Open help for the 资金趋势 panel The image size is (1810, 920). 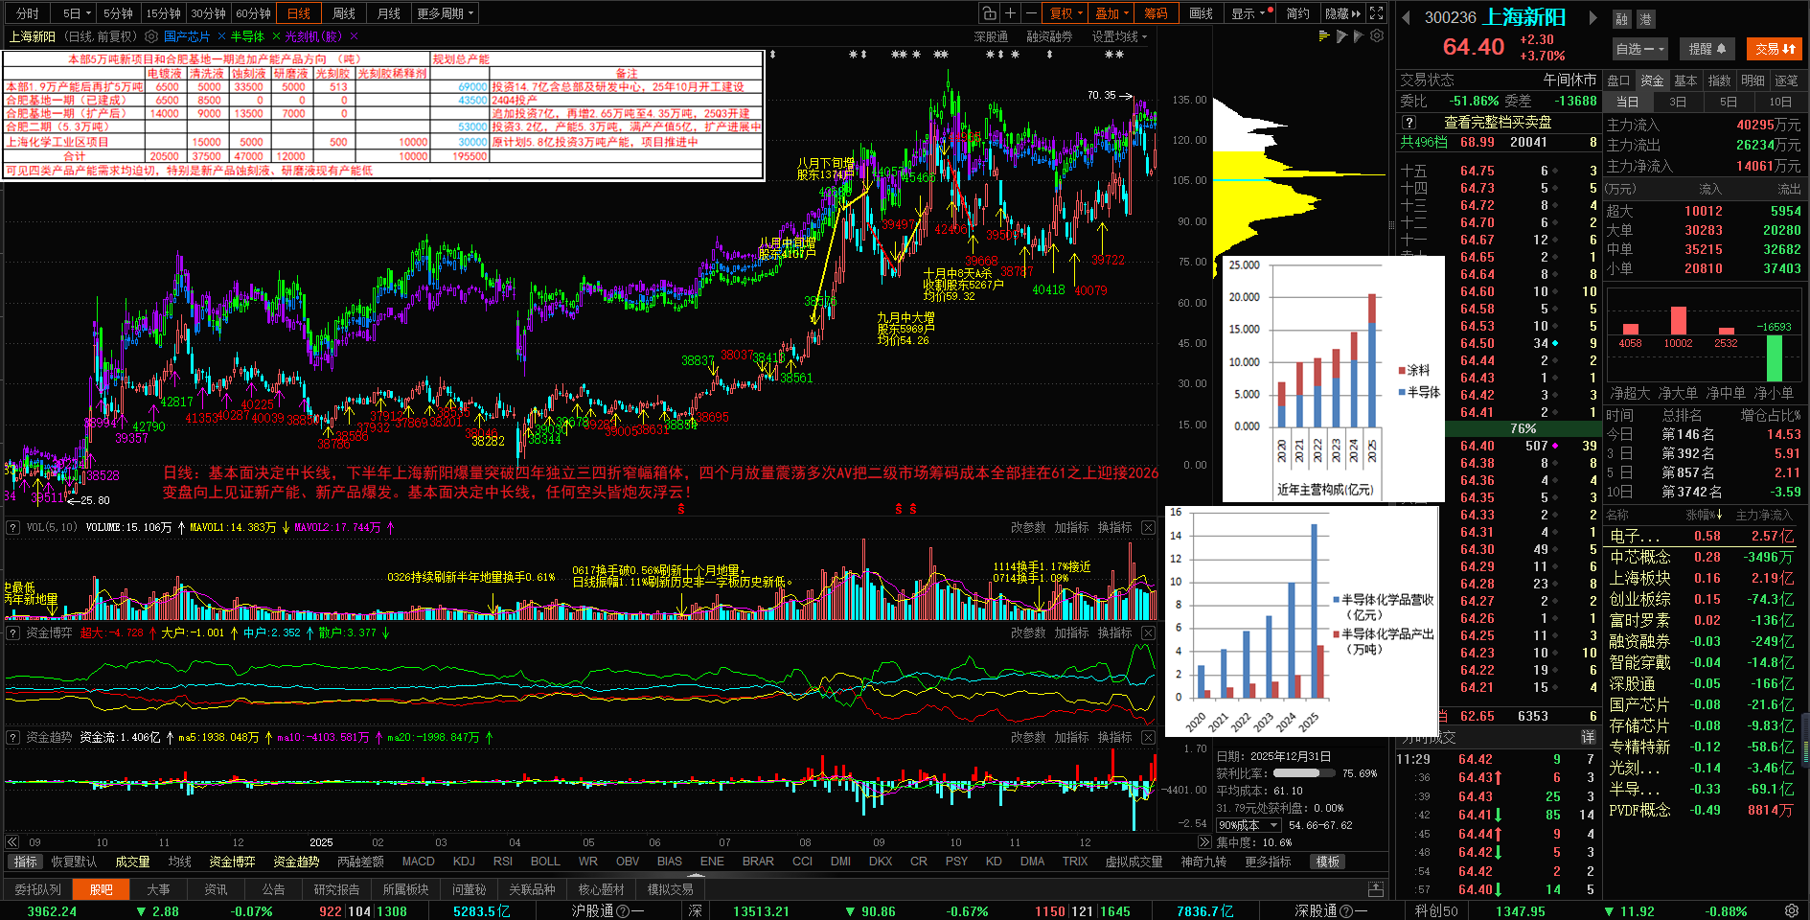tap(13, 737)
